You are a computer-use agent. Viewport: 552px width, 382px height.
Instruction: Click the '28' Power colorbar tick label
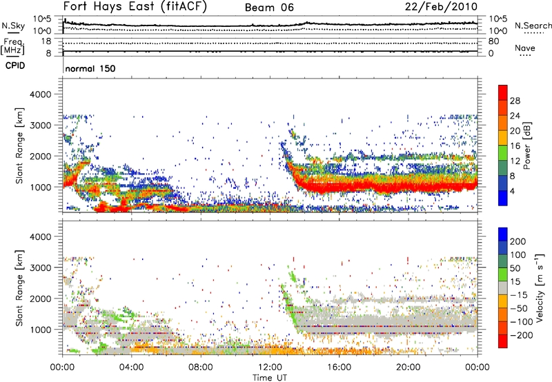515,101
